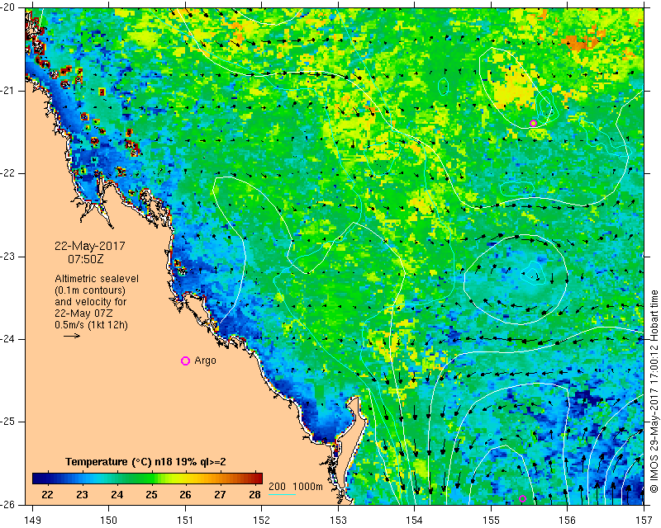Image resolution: width=661 pixels, height=528 pixels.
Task: Click the longitude axis label '156'
Action: (568, 521)
